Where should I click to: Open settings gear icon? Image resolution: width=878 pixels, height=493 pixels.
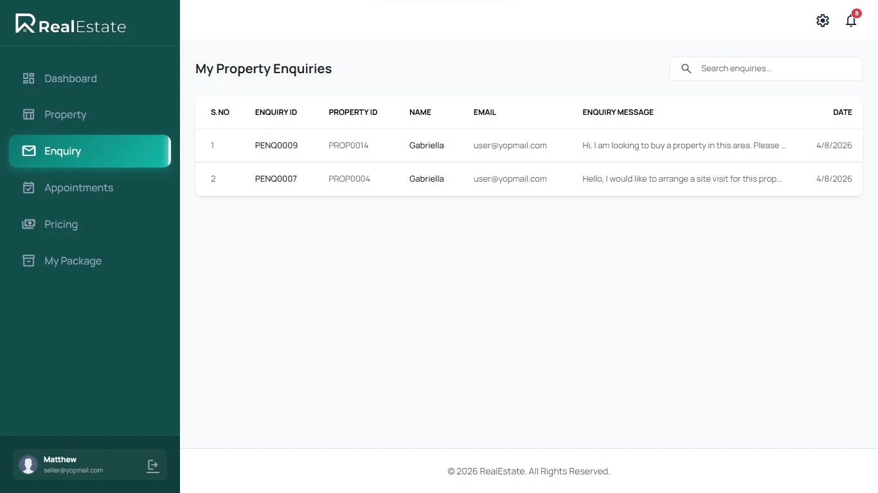[823, 21]
